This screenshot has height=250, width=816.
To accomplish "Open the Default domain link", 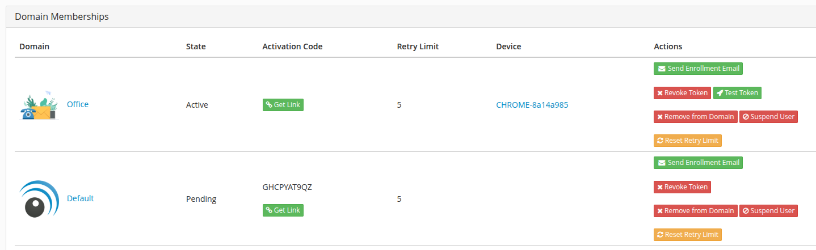I will [80, 198].
